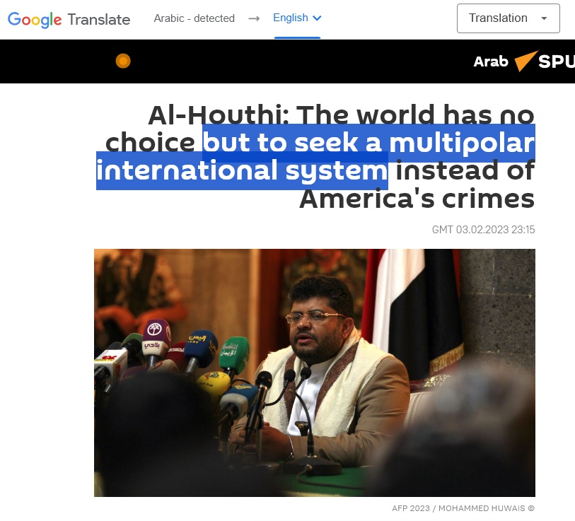
Task: Click the SPU logo text in header
Action: coord(557,62)
